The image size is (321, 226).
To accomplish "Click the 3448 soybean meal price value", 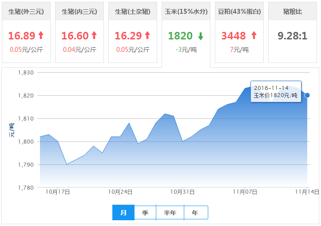I will [x=234, y=36].
